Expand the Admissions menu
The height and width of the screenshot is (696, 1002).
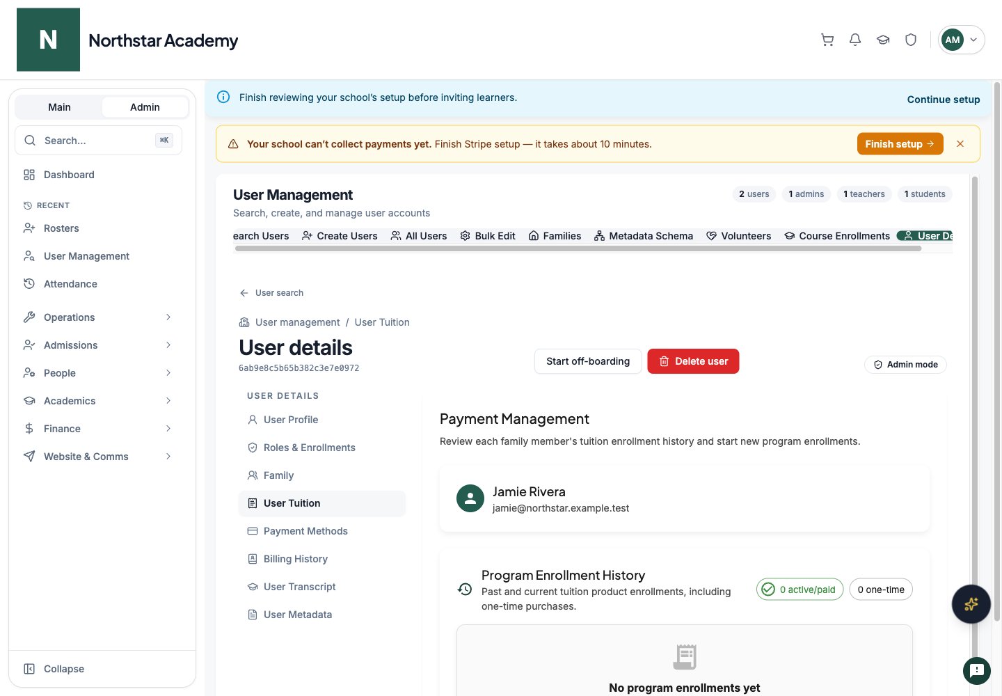click(97, 345)
